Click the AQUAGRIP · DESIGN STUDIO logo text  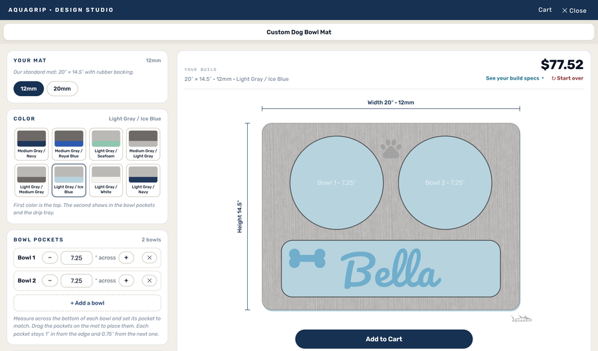pyautogui.click(x=61, y=10)
